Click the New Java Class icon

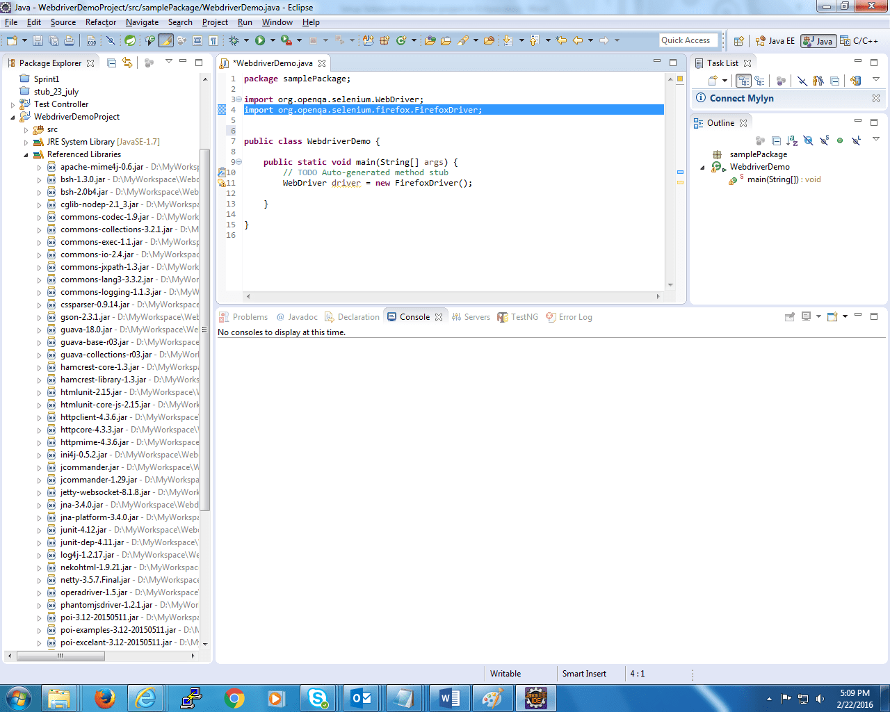click(401, 41)
